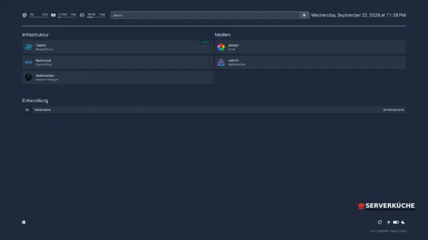Collapse the Medien group heading
The height and width of the screenshot is (240, 428).
222,34
